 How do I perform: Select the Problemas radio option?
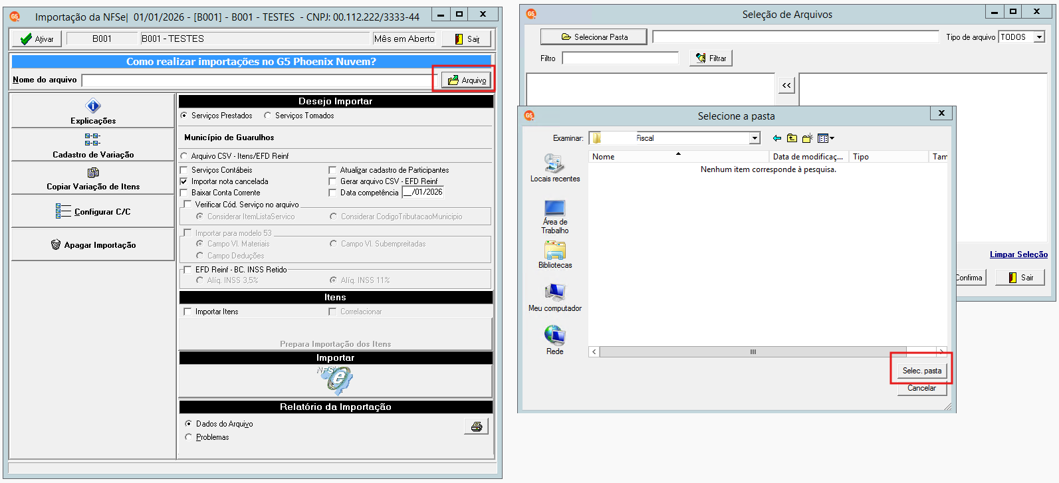coord(188,437)
